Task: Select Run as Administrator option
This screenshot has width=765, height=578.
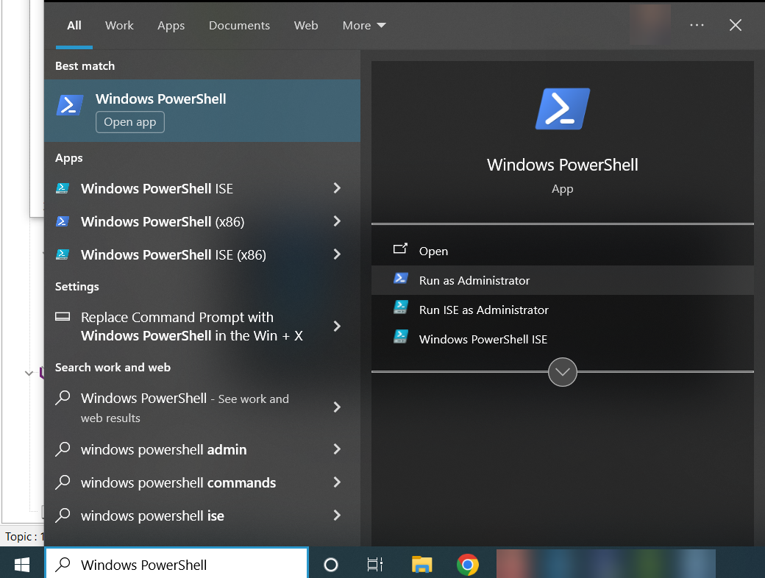Action: click(x=474, y=280)
